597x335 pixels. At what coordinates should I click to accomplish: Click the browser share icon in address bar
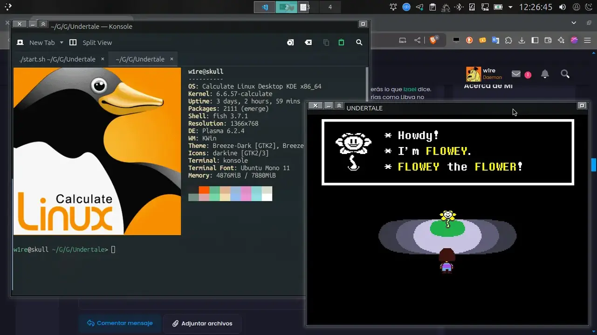[418, 40]
